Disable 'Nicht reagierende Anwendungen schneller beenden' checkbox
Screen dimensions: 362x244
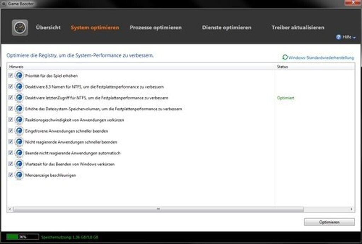tap(11, 142)
